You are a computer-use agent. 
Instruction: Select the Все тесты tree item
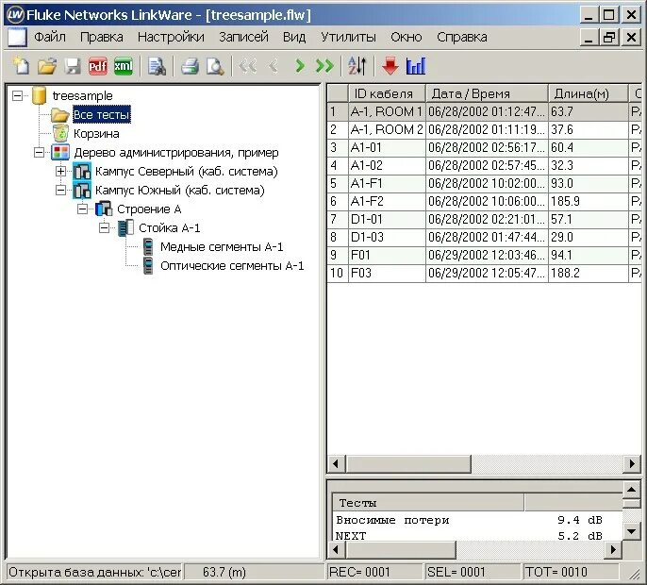[x=102, y=115]
